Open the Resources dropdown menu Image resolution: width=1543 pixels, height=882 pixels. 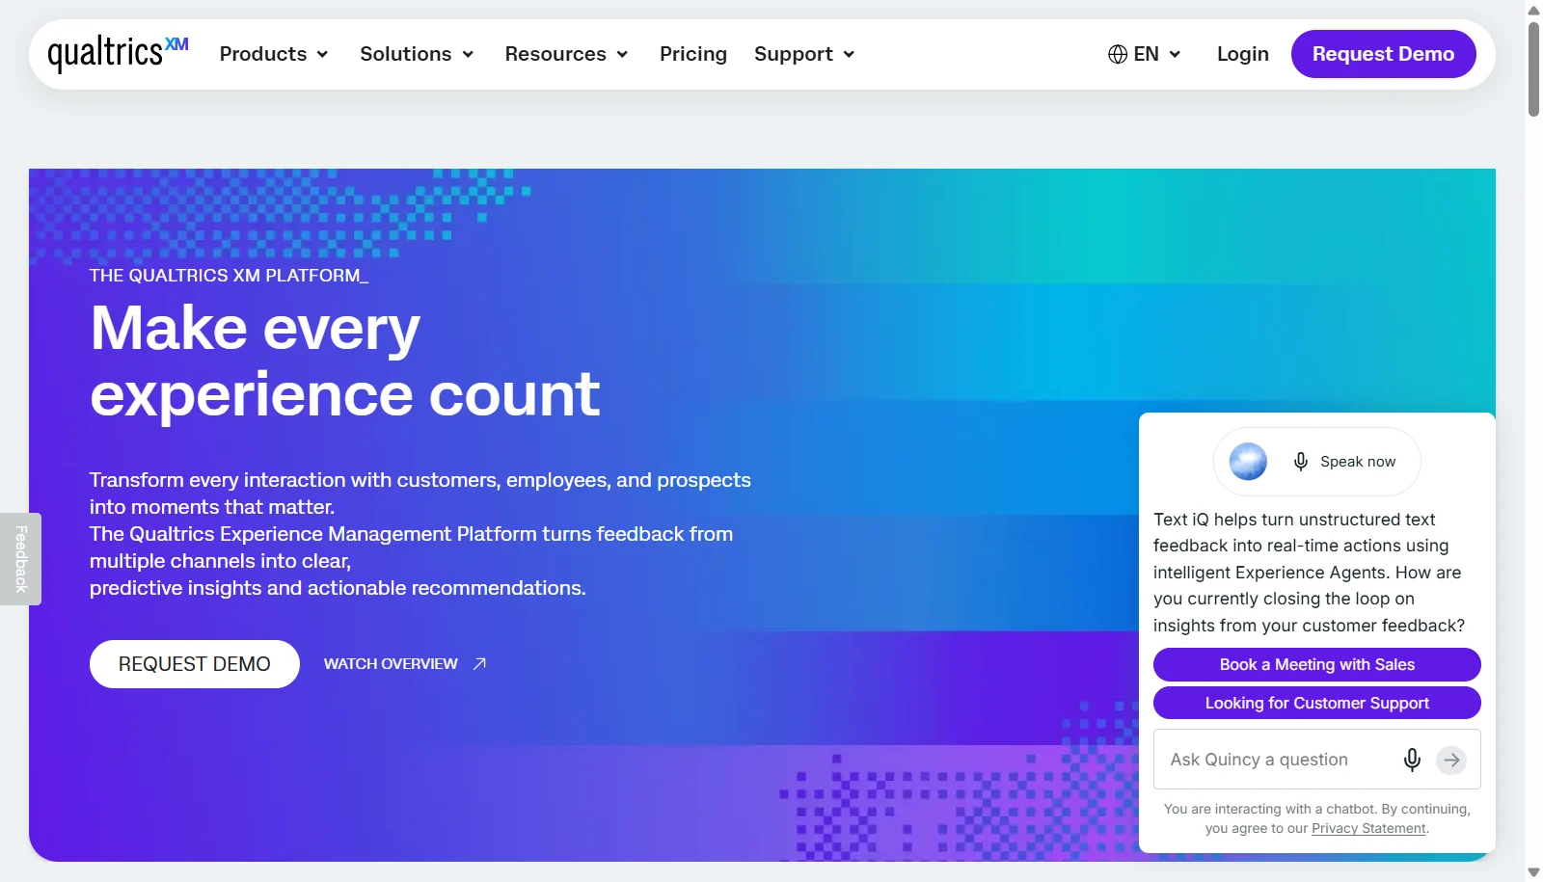[x=567, y=54]
